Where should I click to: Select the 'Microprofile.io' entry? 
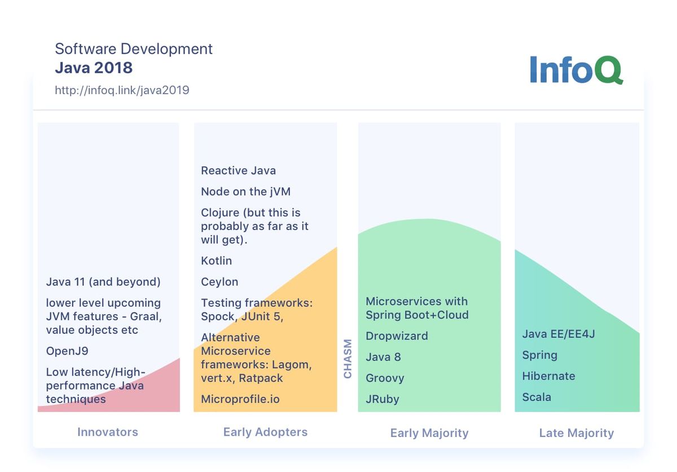pyautogui.click(x=240, y=399)
